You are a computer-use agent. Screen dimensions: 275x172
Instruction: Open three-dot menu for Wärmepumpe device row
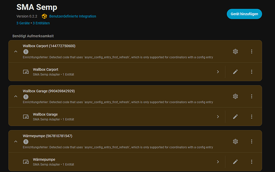click(251, 162)
